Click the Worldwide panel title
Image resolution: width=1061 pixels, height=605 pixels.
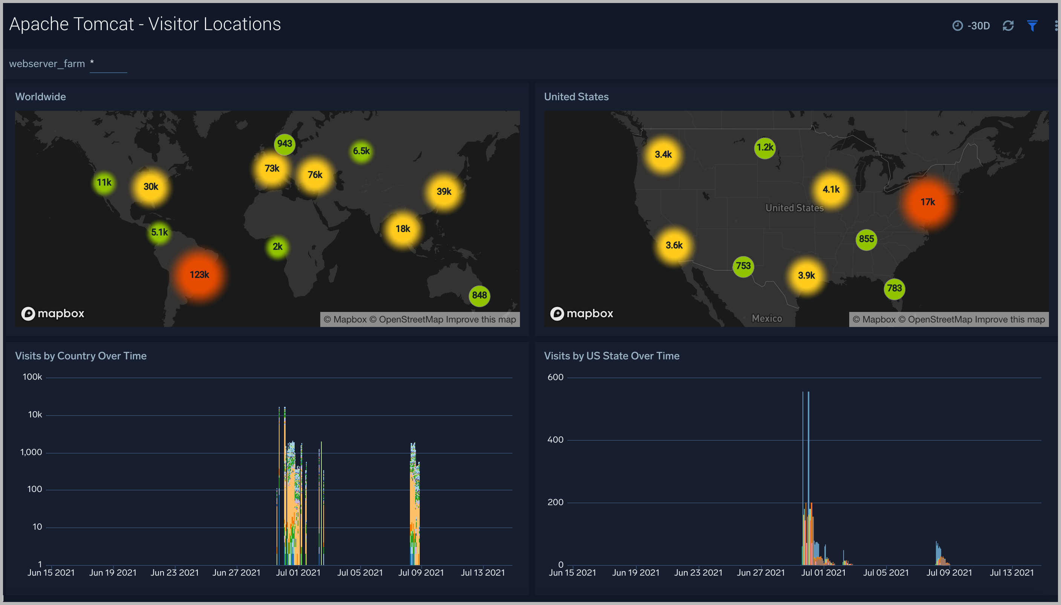tap(41, 97)
